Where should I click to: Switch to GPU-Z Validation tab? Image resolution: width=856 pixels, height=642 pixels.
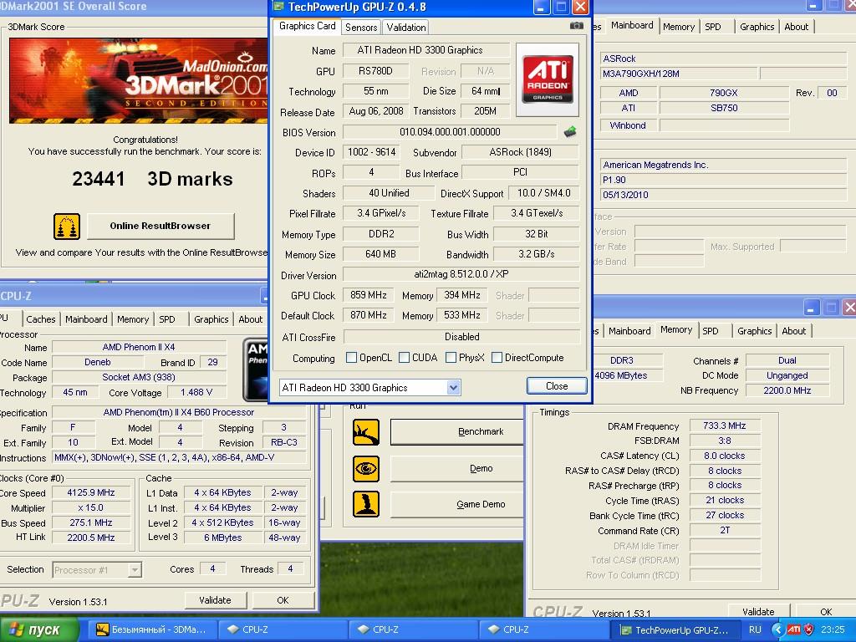pos(405,28)
